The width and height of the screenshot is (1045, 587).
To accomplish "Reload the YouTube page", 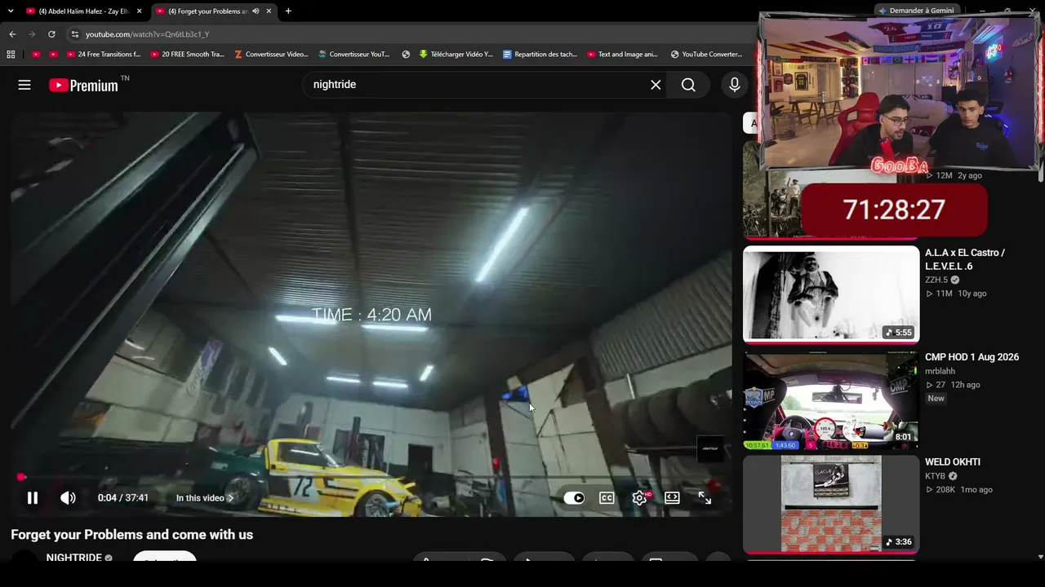I will [51, 34].
